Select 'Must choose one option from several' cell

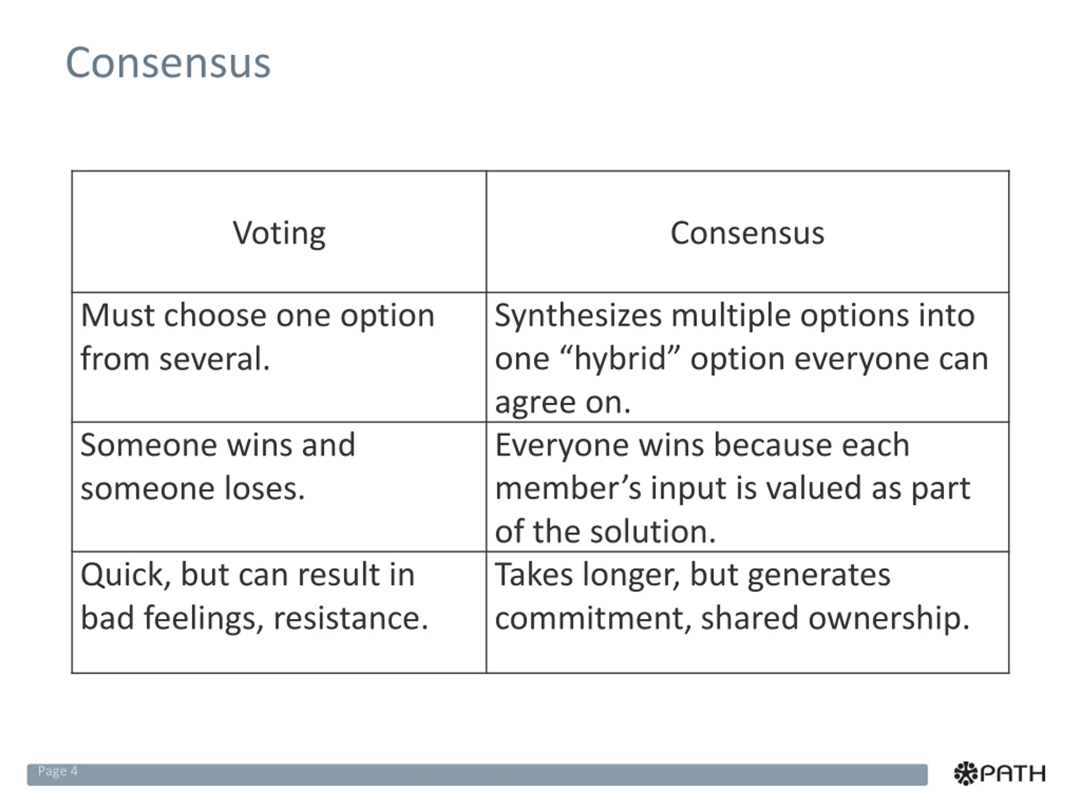pyautogui.click(x=279, y=357)
